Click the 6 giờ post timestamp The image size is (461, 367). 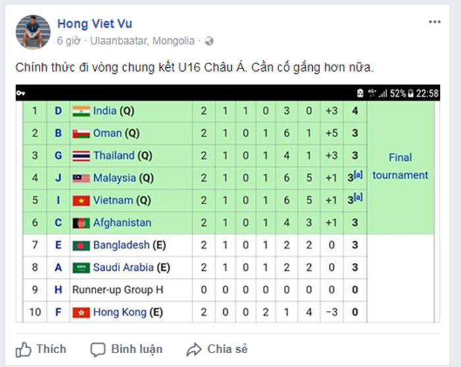[x=68, y=41]
